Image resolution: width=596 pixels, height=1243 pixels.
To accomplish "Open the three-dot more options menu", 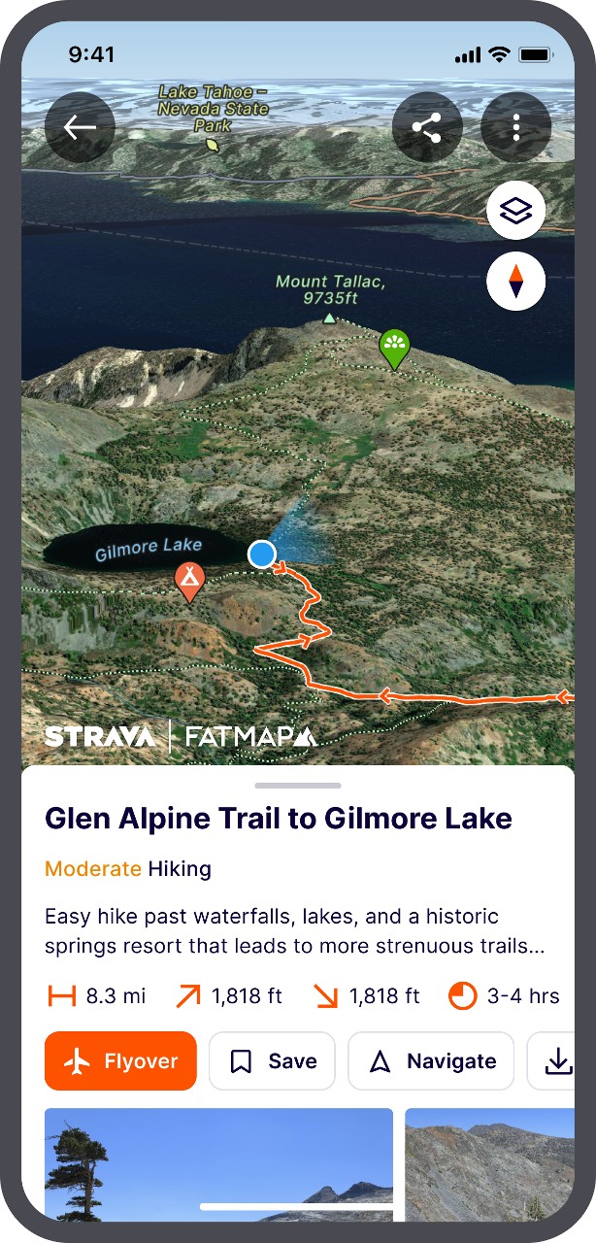I will click(x=516, y=127).
